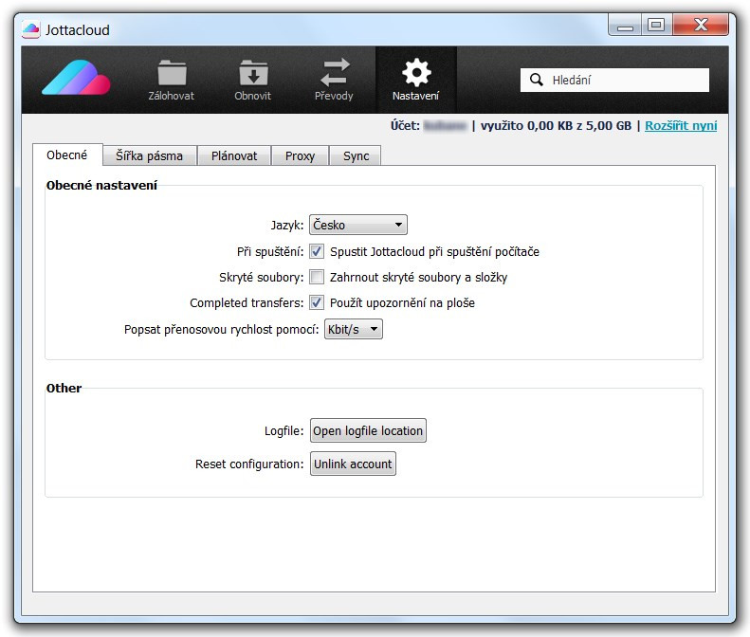Switch to the Obecné tab
The height and width of the screenshot is (637, 750).
pos(67,155)
